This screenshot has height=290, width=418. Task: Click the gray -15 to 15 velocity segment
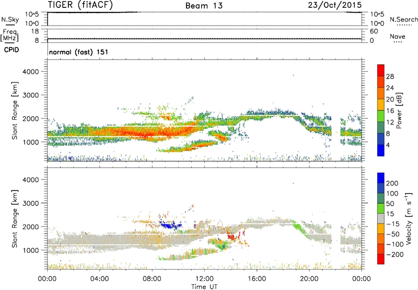[x=381, y=218]
